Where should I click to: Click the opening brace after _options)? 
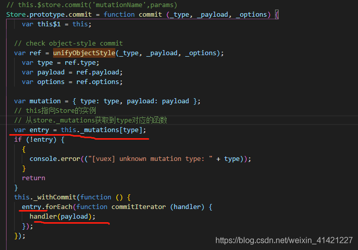[x=277, y=15]
